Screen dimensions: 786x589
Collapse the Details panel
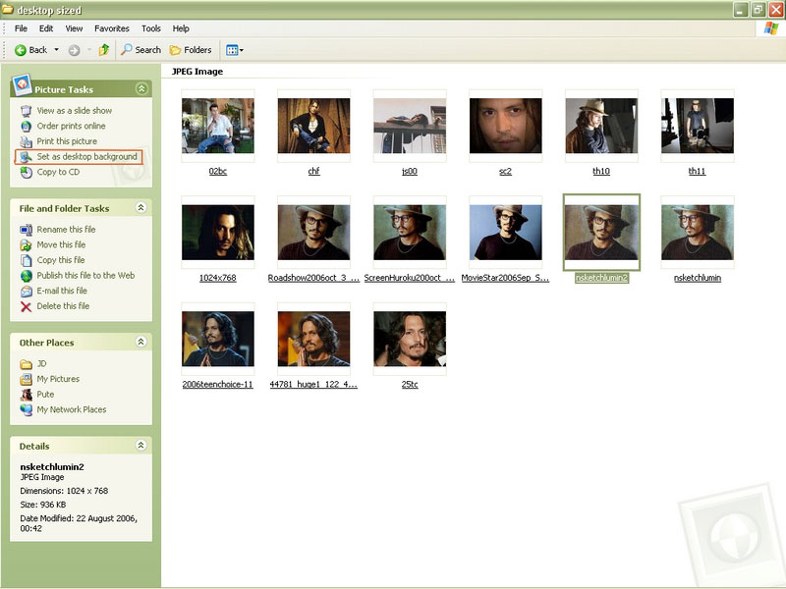point(141,447)
